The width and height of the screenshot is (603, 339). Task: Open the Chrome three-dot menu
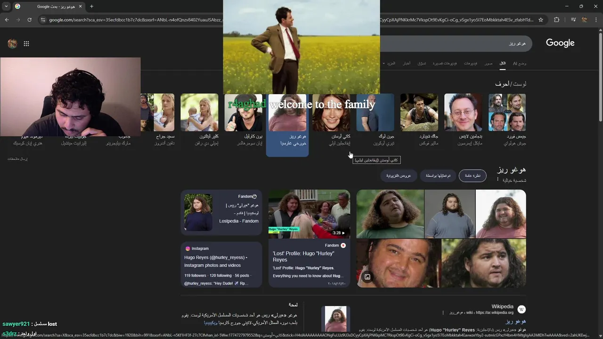pyautogui.click(x=596, y=20)
